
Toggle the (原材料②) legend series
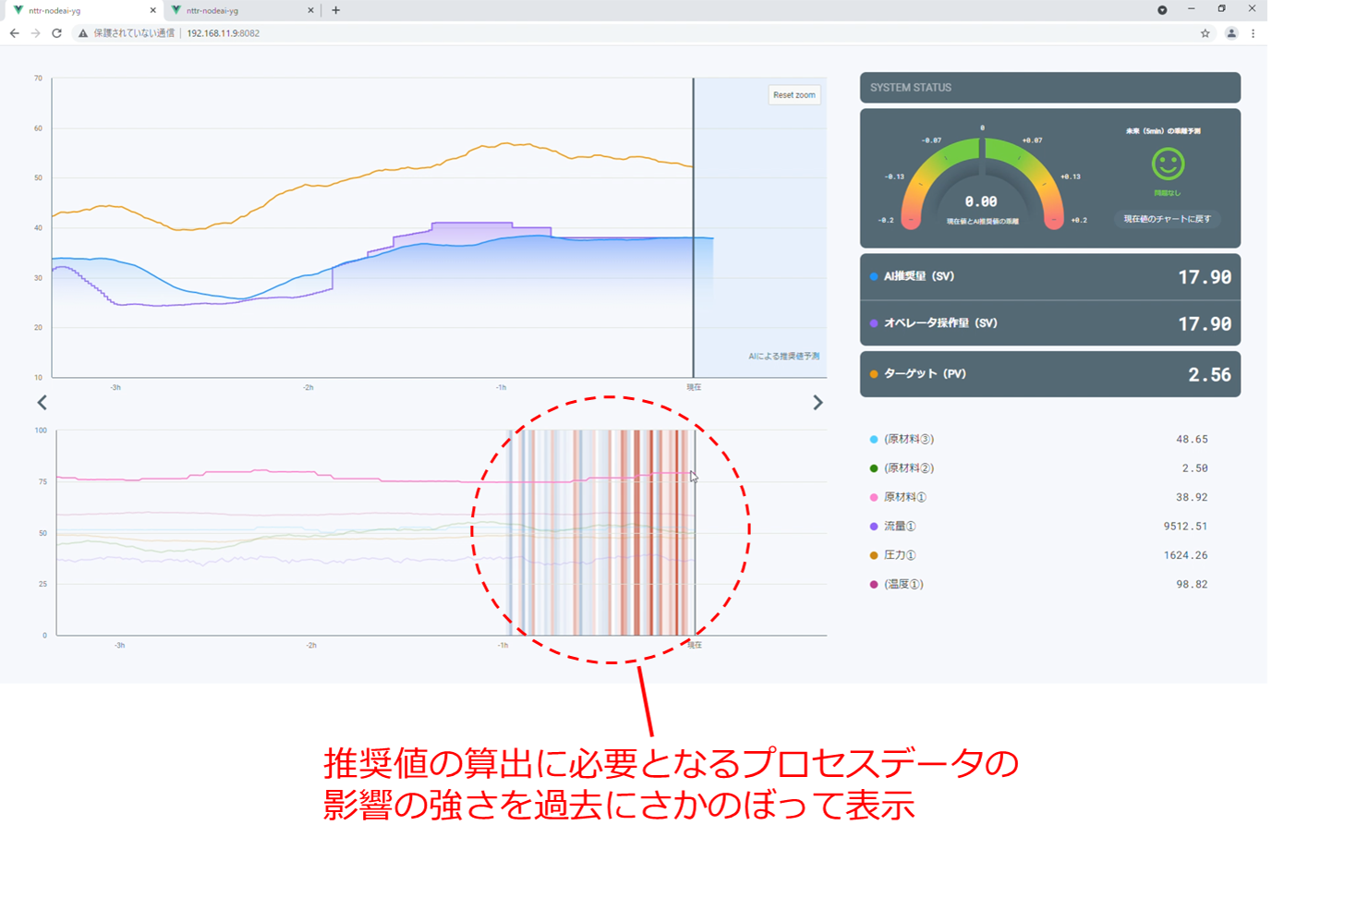click(902, 468)
